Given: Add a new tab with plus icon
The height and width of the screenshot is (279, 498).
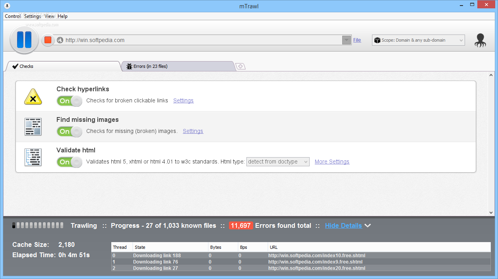Looking at the screenshot, I should tap(240, 66).
